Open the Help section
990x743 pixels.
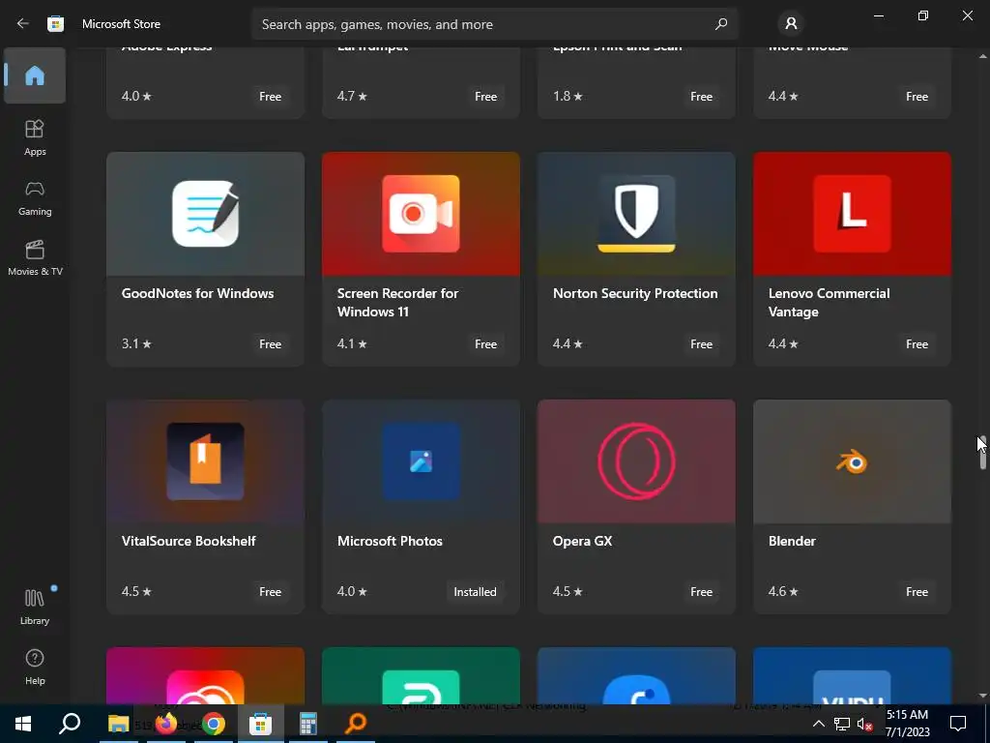click(35, 668)
